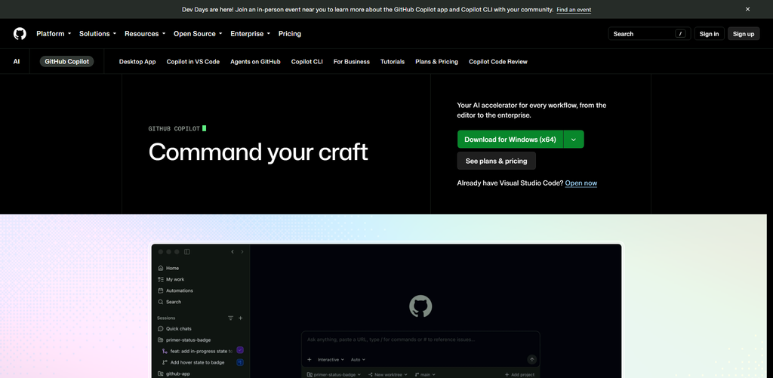773x378 pixels.
Task: Click the My work icon in preview sidebar
Action: coord(160,279)
